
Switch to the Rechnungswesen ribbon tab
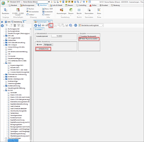[27, 5]
